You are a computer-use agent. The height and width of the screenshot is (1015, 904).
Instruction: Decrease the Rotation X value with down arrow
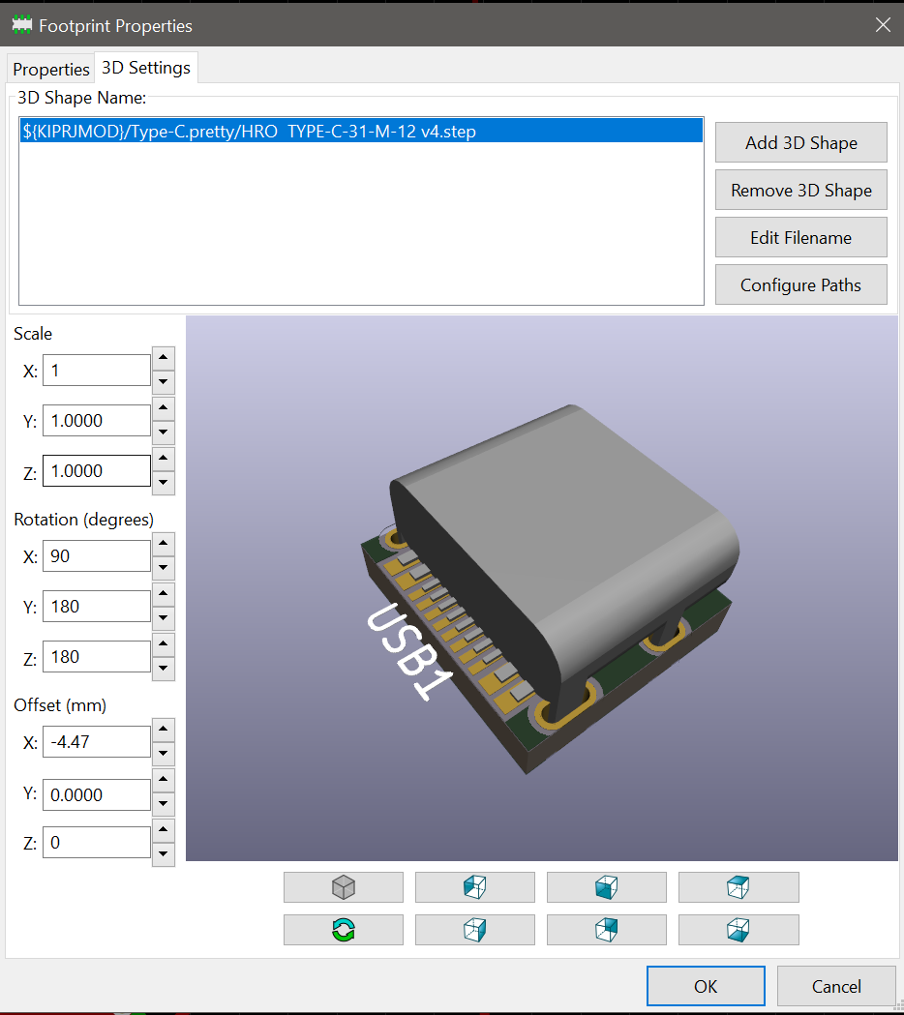click(x=164, y=568)
